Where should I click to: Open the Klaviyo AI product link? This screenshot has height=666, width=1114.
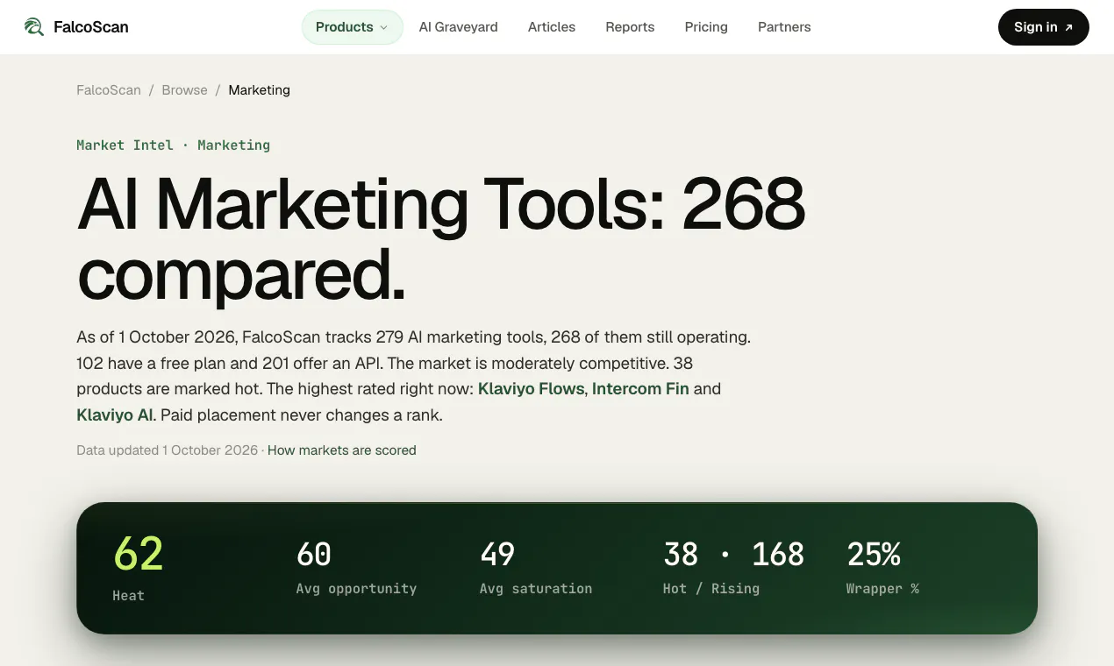115,415
